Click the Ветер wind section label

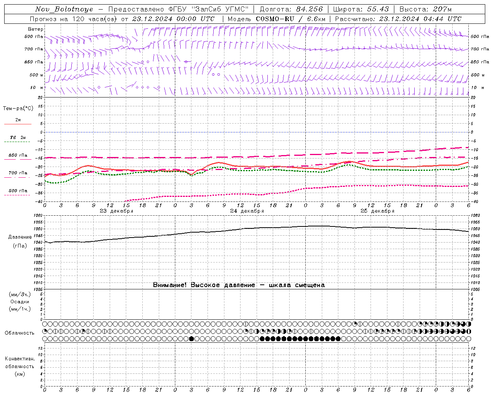point(35,29)
